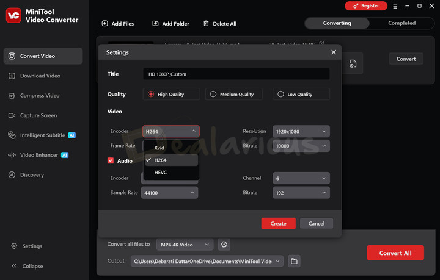This screenshot has height=280, width=440.
Task: Click the Title field containing HD 1080P_Custom
Action: click(237, 74)
